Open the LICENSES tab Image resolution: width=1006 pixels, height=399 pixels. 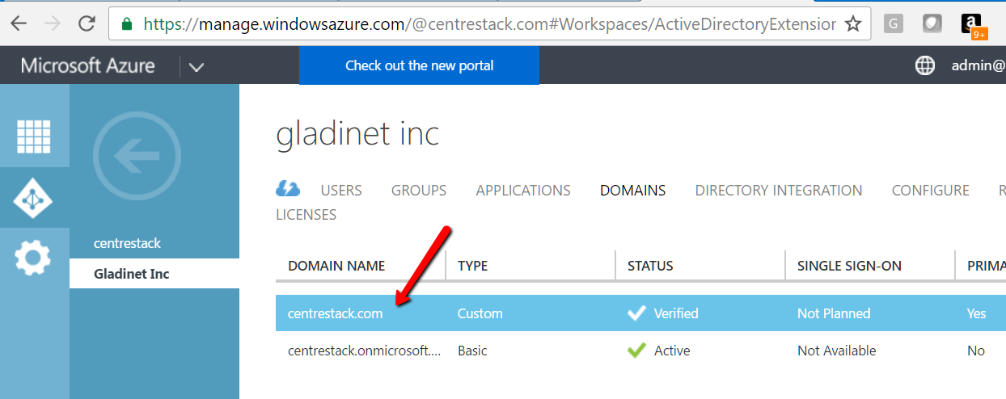tap(306, 215)
